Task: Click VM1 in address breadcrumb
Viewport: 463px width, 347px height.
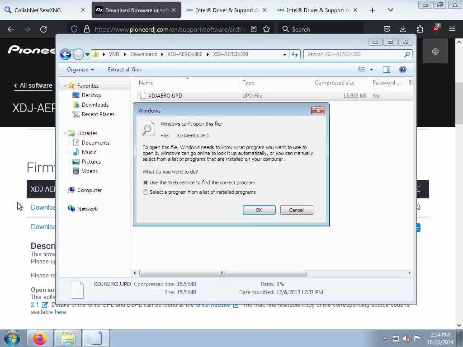Action: click(114, 54)
